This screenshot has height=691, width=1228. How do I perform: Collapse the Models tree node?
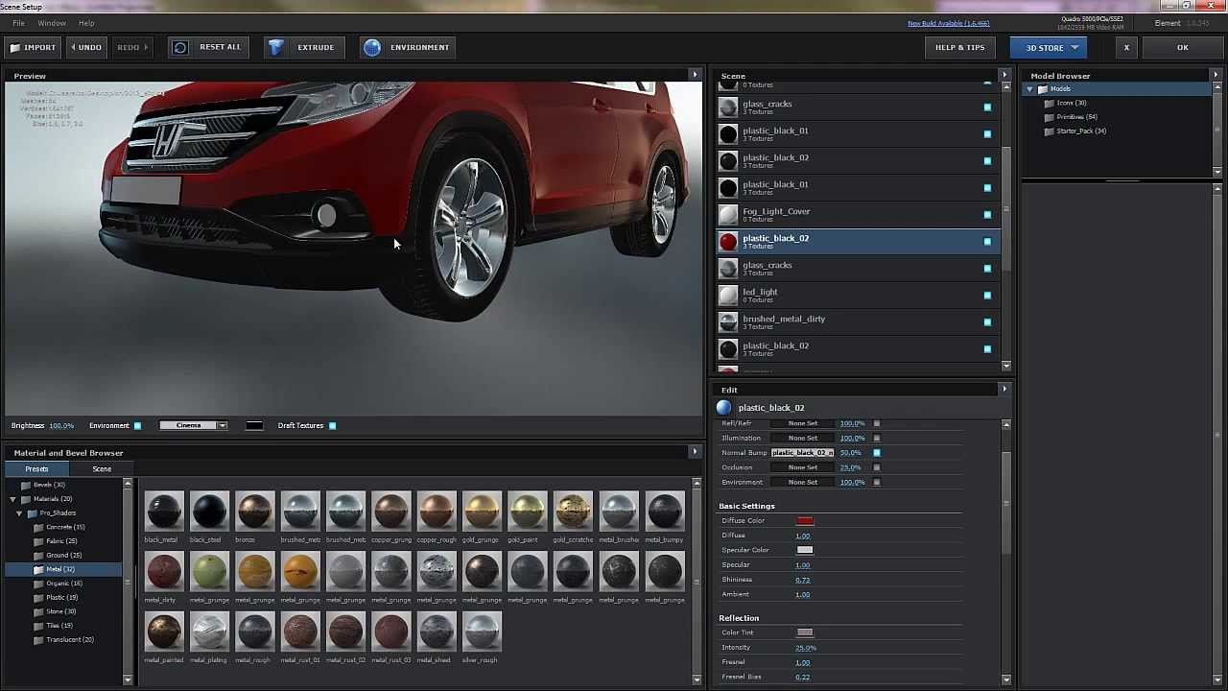pos(1030,89)
